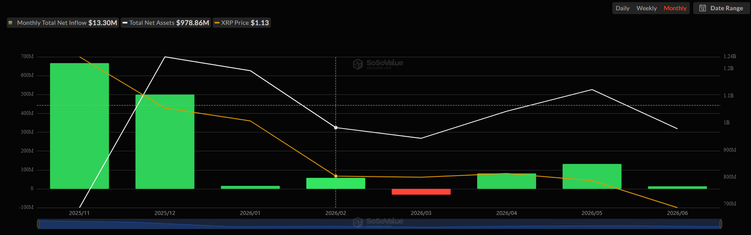751x235 pixels.
Task: Click the 700M right axis label
Action: pos(730,204)
